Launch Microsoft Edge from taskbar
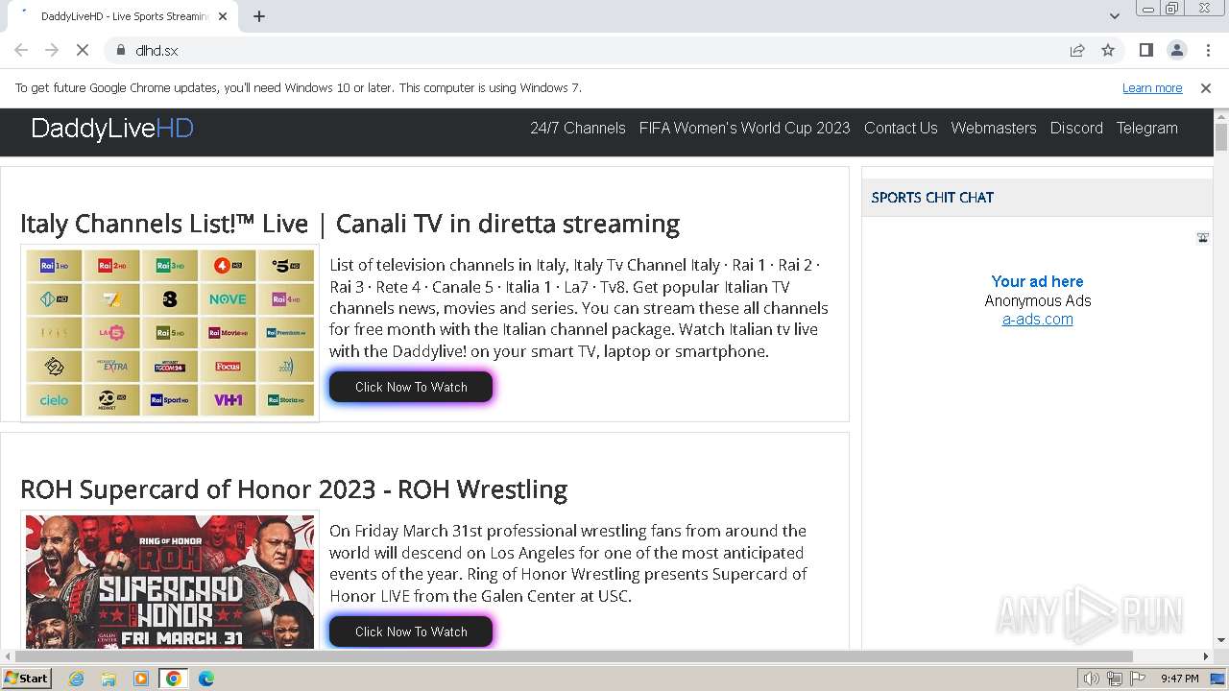Viewport: 1229px width, 691px height. coord(205,679)
